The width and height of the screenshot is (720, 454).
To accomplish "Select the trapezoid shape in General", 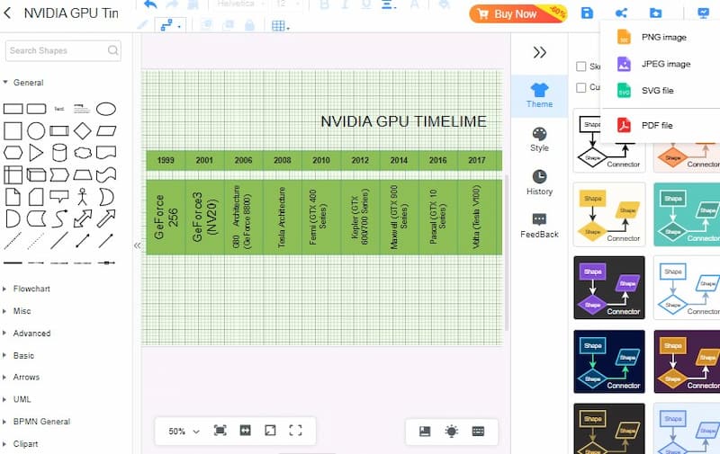I will [x=83, y=174].
